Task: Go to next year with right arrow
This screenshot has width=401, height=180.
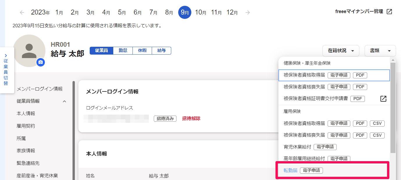Action: click(248, 12)
